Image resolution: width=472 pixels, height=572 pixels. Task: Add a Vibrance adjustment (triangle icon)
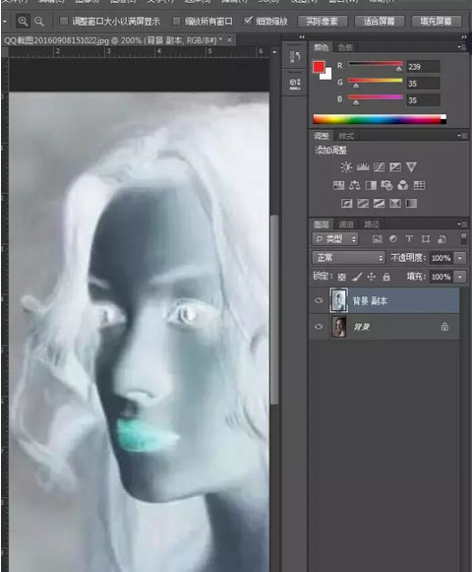point(411,167)
